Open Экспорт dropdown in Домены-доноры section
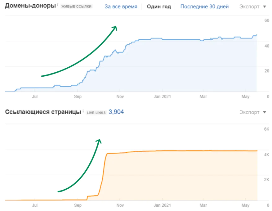This screenshot has height=211, width=272. click(x=253, y=7)
